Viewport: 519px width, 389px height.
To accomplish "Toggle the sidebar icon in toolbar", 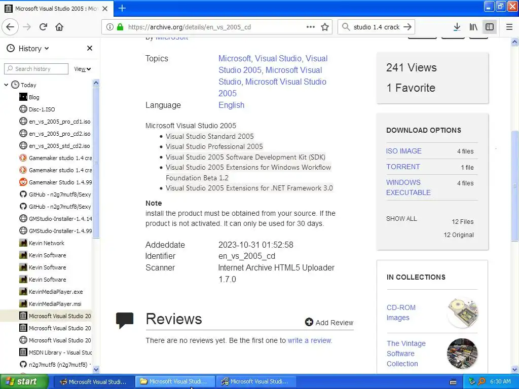I will click(490, 27).
